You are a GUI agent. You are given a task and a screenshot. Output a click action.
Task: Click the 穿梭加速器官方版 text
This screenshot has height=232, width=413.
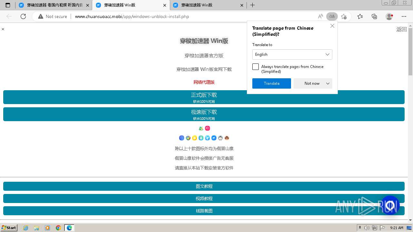point(204,56)
